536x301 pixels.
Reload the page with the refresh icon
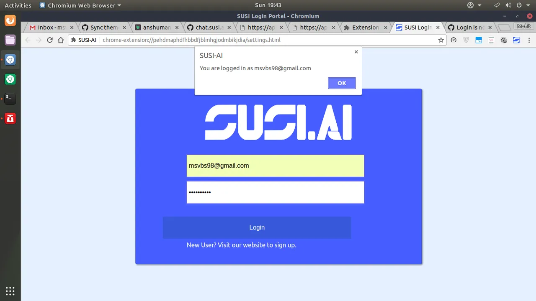pyautogui.click(x=50, y=40)
